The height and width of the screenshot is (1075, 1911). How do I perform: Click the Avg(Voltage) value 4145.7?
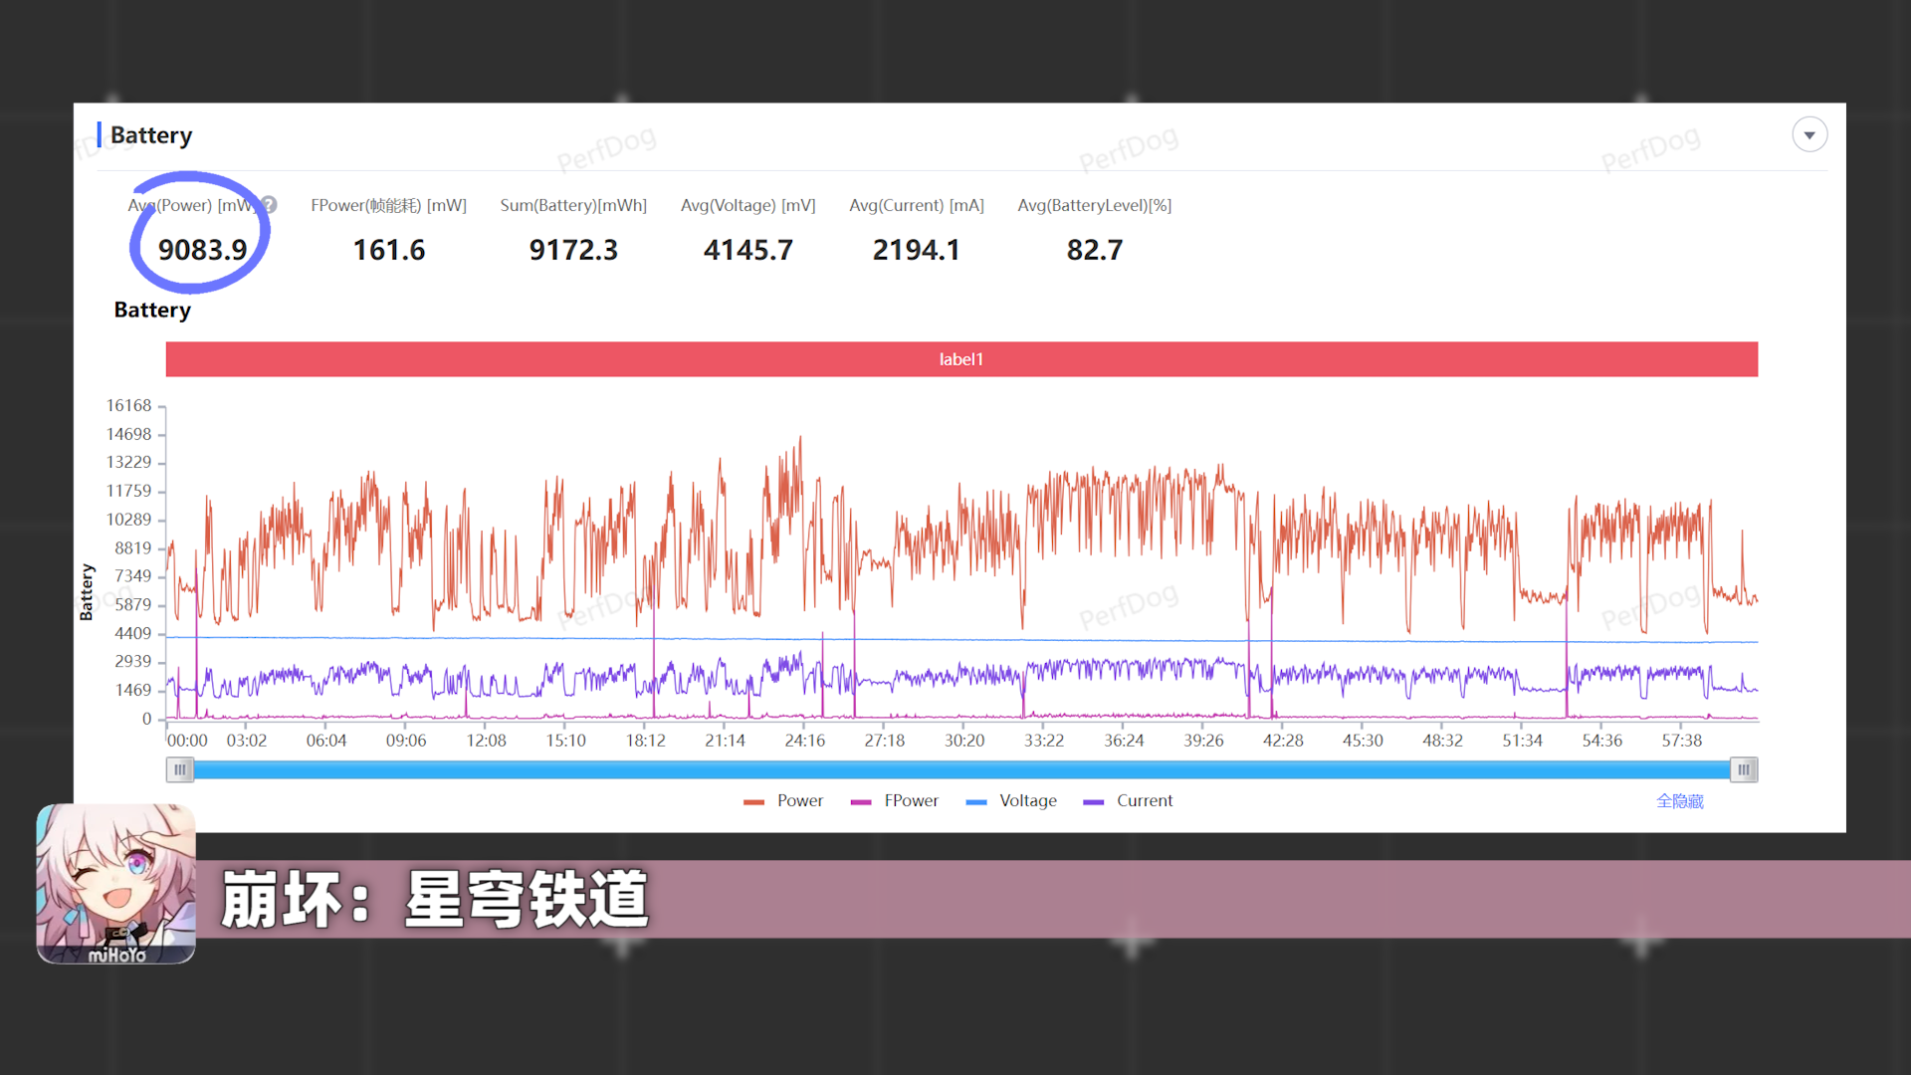tap(748, 250)
